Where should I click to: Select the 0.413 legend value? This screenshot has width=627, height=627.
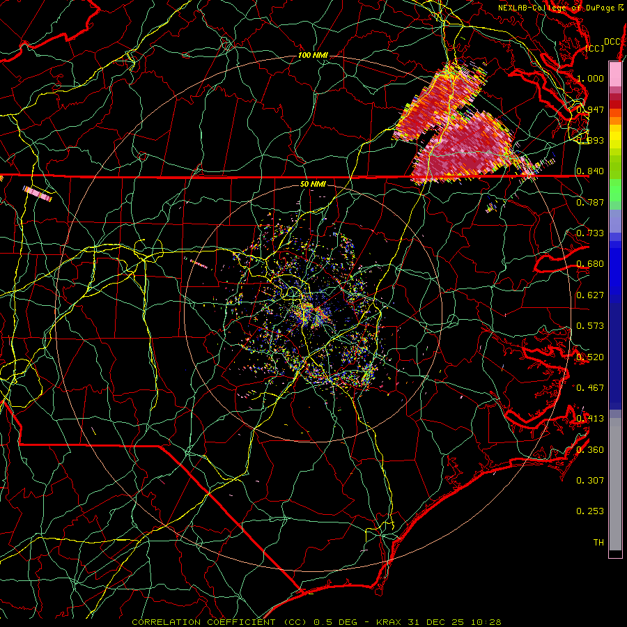[590, 418]
